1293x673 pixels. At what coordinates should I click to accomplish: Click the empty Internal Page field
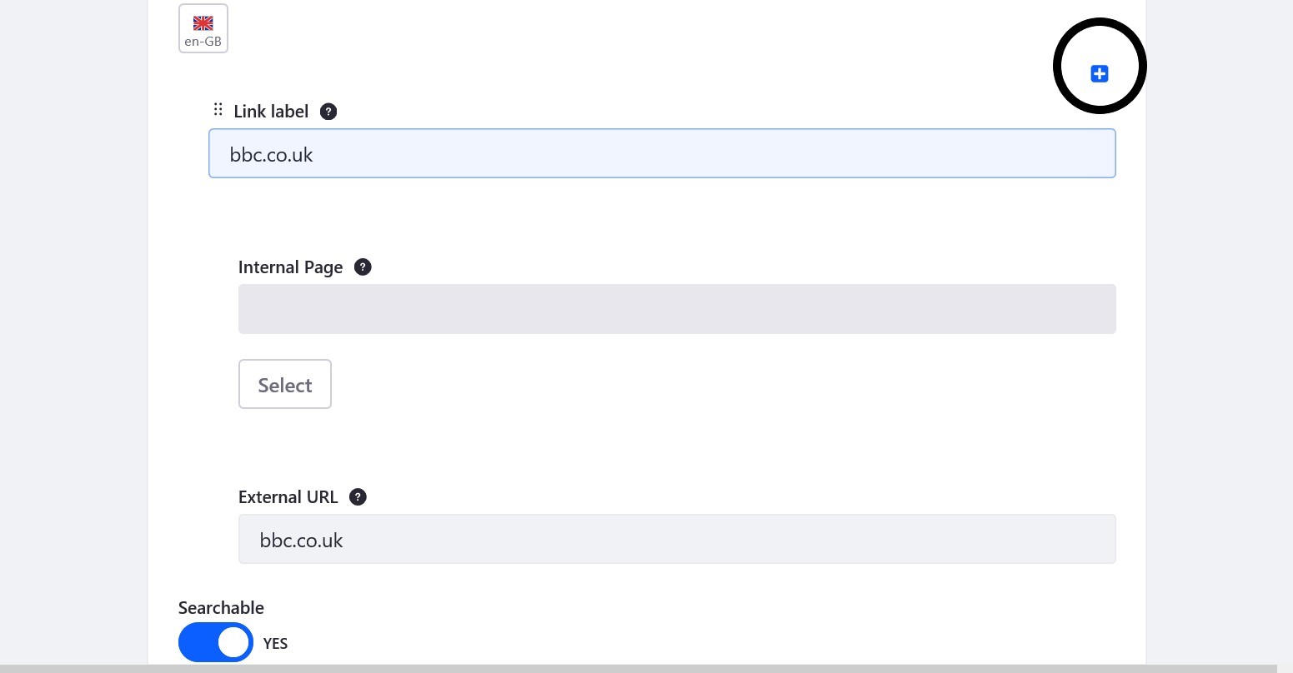tap(677, 309)
